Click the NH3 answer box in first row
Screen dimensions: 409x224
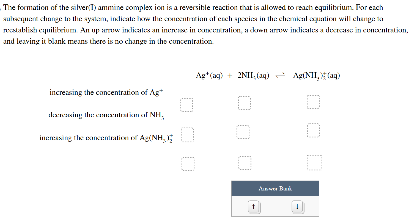244,103
